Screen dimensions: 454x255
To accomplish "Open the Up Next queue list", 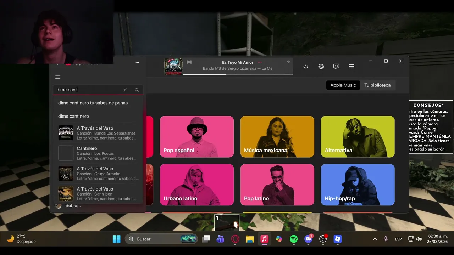I will pyautogui.click(x=351, y=67).
